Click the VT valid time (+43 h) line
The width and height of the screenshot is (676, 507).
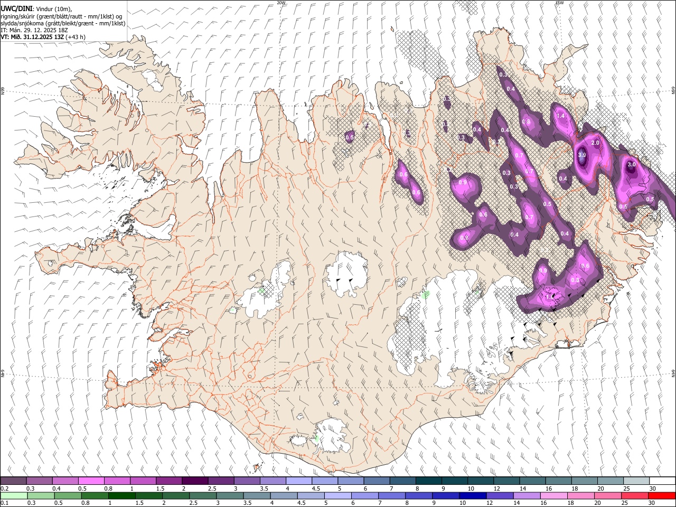click(x=43, y=37)
